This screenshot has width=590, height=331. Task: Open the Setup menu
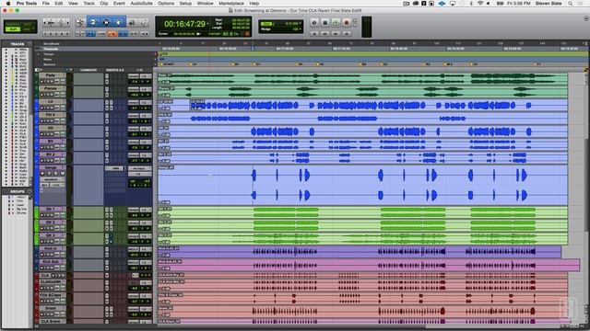[185, 4]
